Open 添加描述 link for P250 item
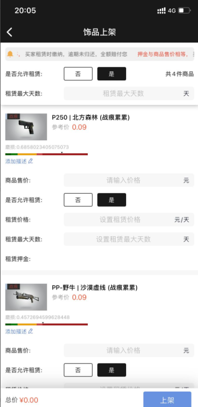The width and height of the screenshot is (198, 407). (16, 161)
